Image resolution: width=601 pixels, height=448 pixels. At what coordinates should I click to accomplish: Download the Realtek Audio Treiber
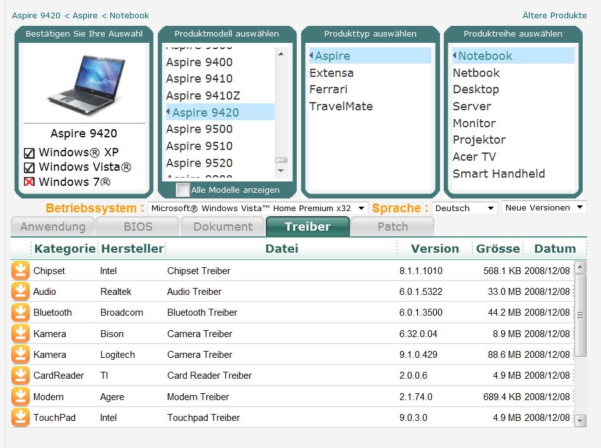click(20, 292)
